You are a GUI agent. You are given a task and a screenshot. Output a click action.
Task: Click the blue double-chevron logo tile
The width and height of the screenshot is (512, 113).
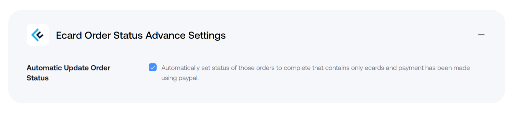click(x=37, y=35)
